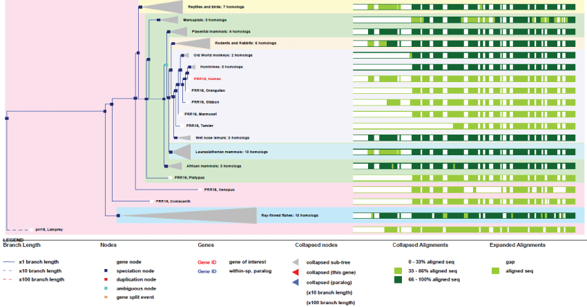Select the PRR16, Xenopus gene label
Image resolution: width=587 pixels, height=307 pixels.
(222, 189)
